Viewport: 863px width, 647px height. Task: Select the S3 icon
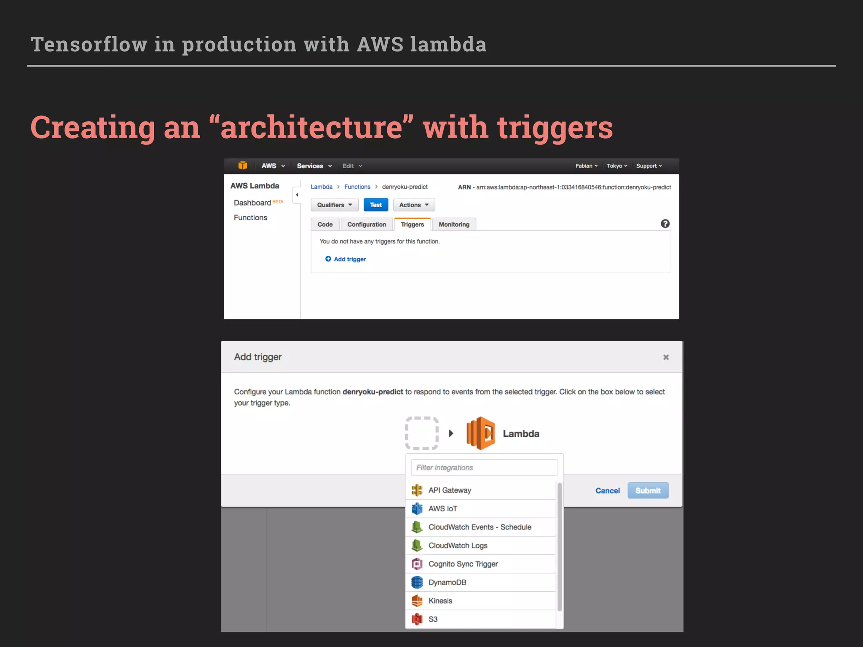[417, 619]
